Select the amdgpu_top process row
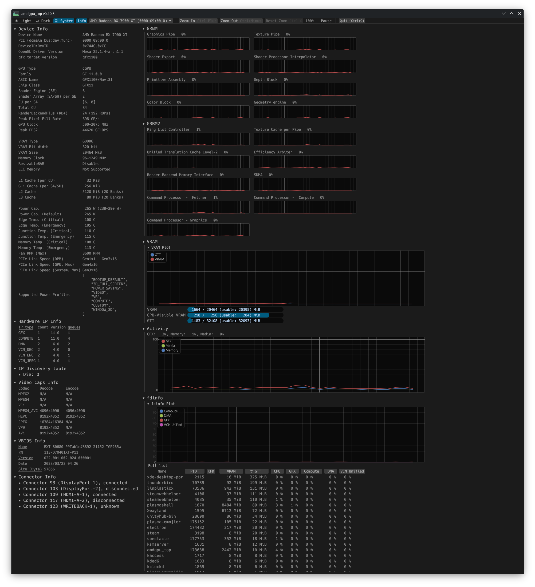Screen dimensions: 535x587 (249, 550)
